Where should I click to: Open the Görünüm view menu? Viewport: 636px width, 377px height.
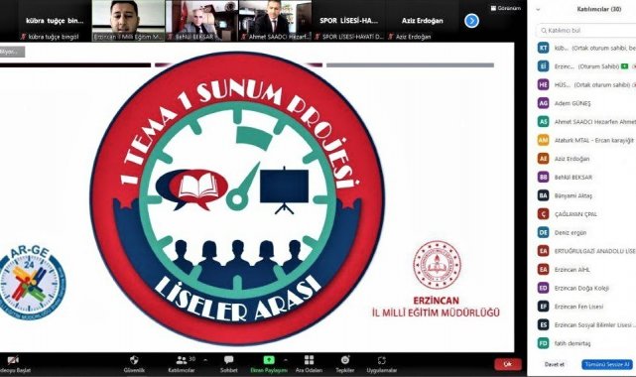pyautogui.click(x=506, y=8)
